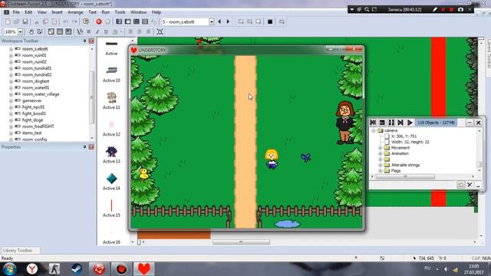
Task: Select room_fredFIGHT in the workspace tree
Action: pyautogui.click(x=38, y=127)
